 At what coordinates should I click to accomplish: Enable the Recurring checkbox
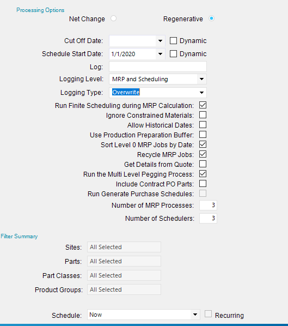coord(208,314)
